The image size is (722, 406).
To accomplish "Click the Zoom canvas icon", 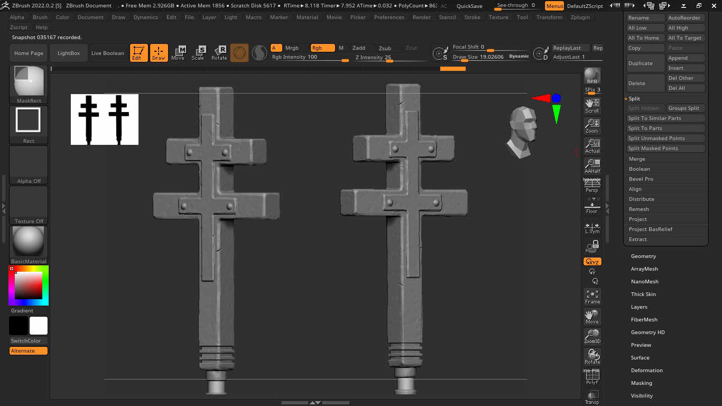I will 592,126.
